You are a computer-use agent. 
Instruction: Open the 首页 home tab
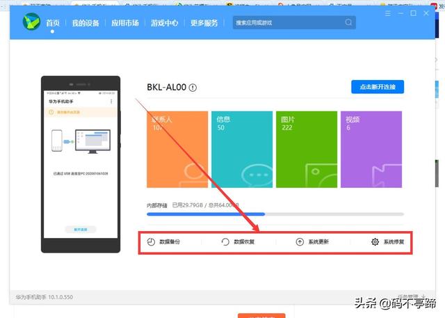(x=53, y=23)
